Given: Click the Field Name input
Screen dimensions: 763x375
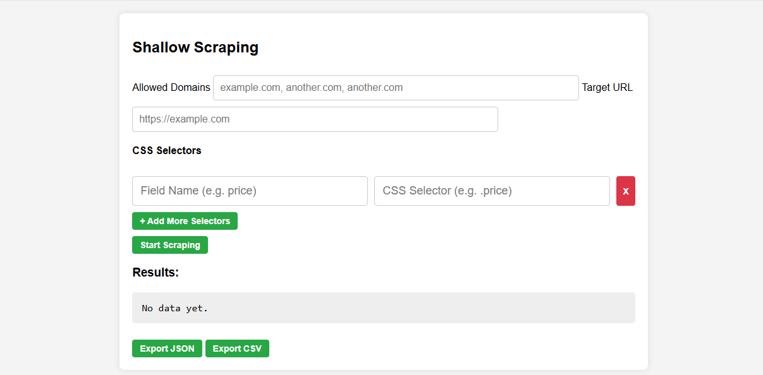Looking at the screenshot, I should (250, 191).
